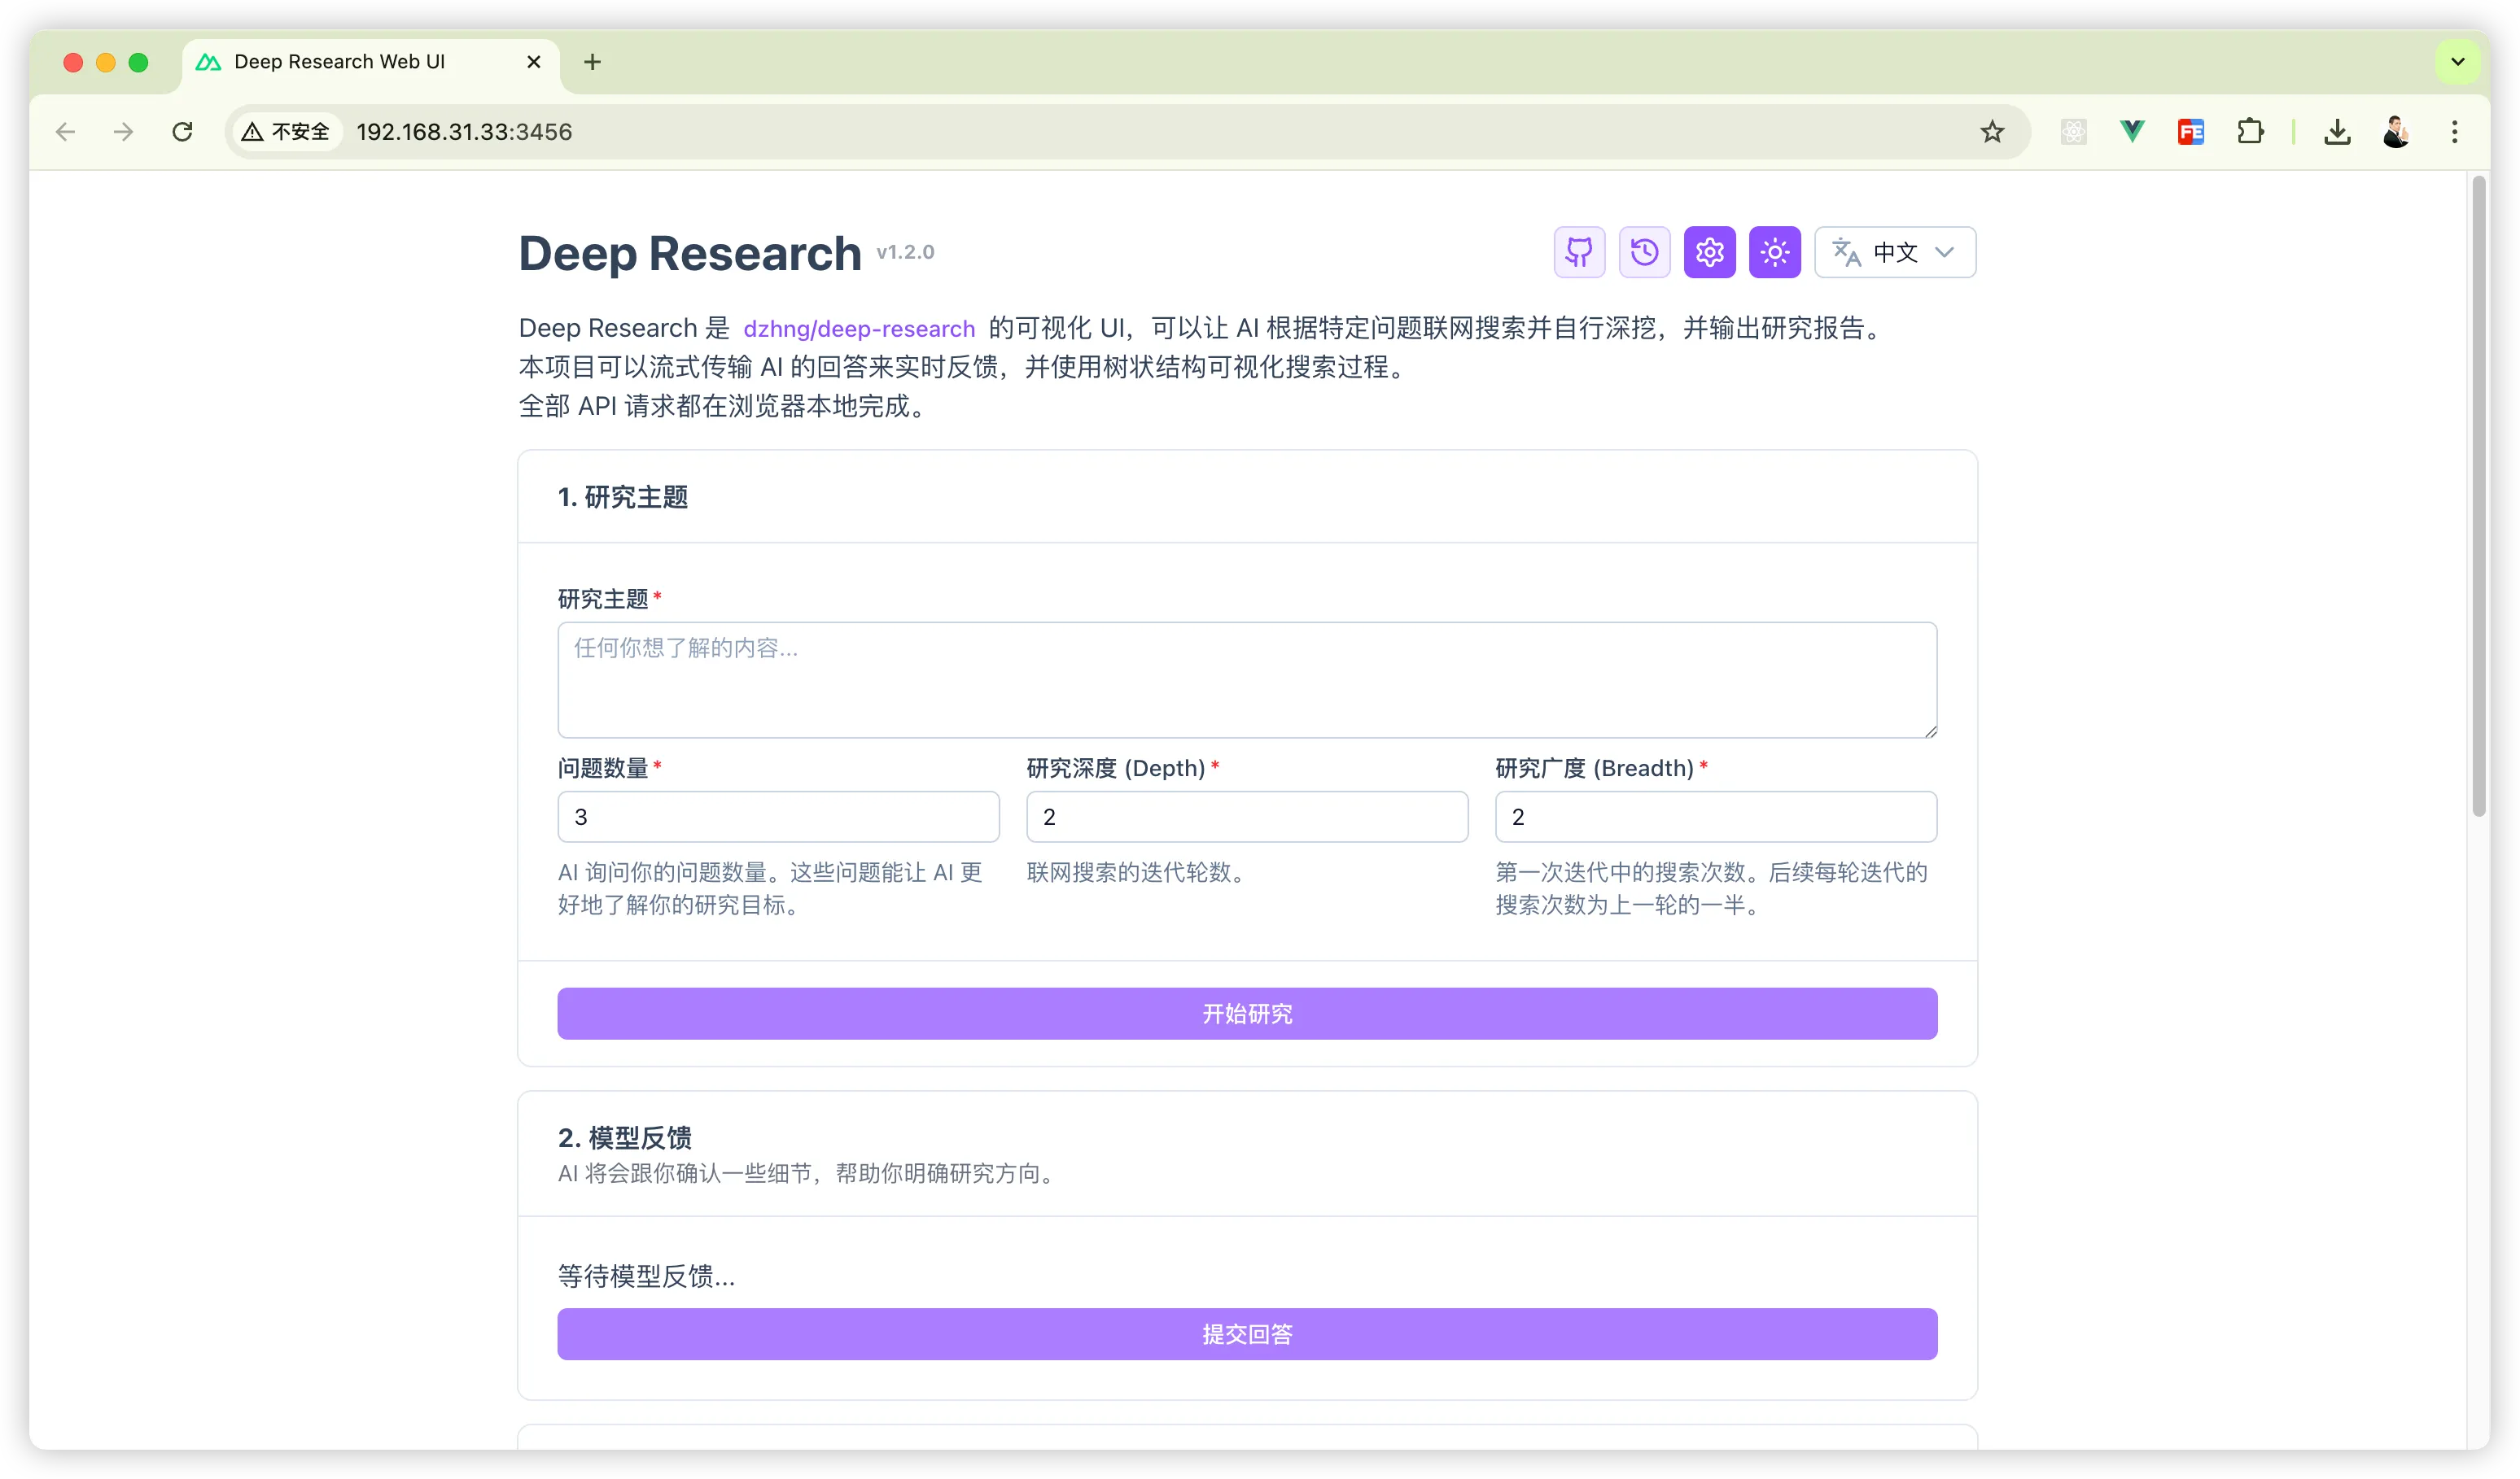2520x1479 pixels.
Task: Open the GitHub repository icon button
Action: 1579,252
